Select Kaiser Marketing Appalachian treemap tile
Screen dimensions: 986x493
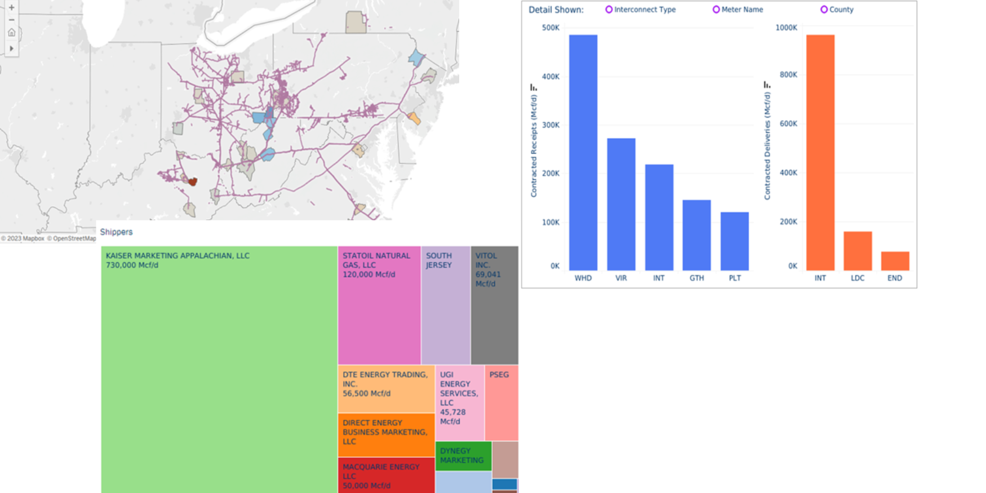tap(219, 370)
